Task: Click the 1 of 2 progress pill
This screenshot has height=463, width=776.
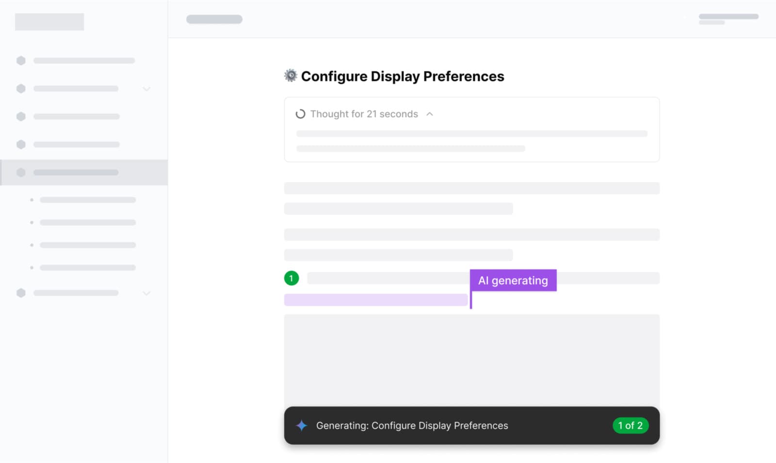Action: point(630,426)
